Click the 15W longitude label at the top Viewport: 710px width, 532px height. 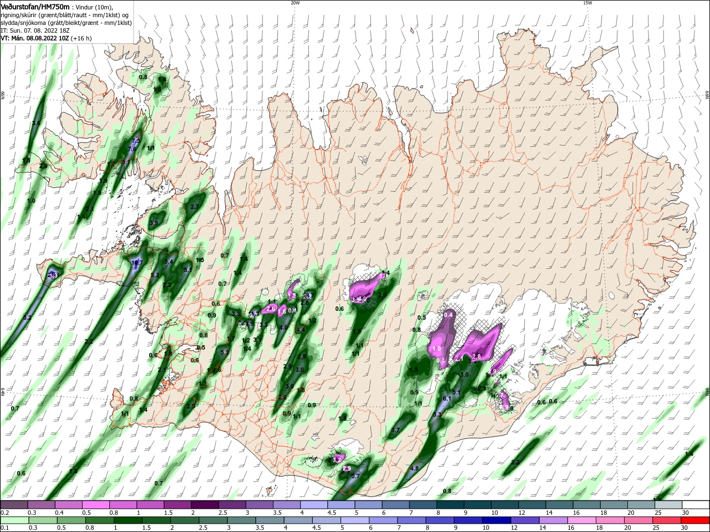click(x=587, y=3)
